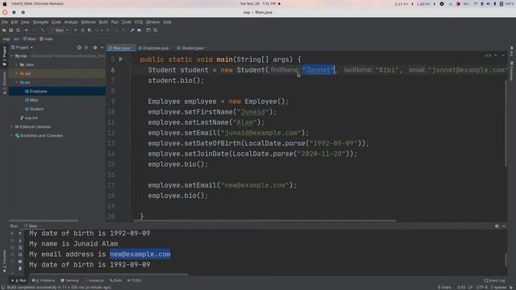Collapse the src folder in the project tree

coord(16,82)
